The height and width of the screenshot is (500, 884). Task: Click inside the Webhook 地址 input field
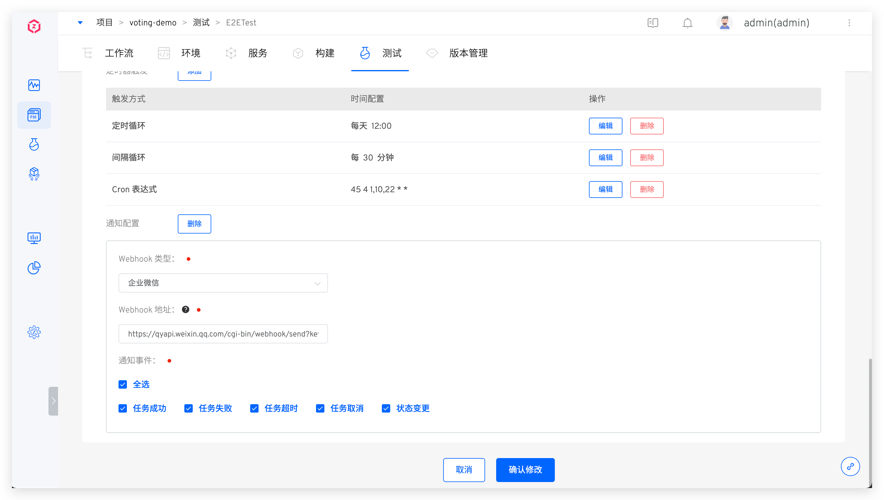(223, 334)
